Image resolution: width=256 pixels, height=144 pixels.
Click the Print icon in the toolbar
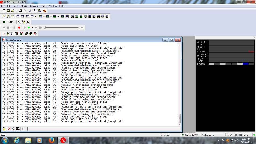(21, 11)
